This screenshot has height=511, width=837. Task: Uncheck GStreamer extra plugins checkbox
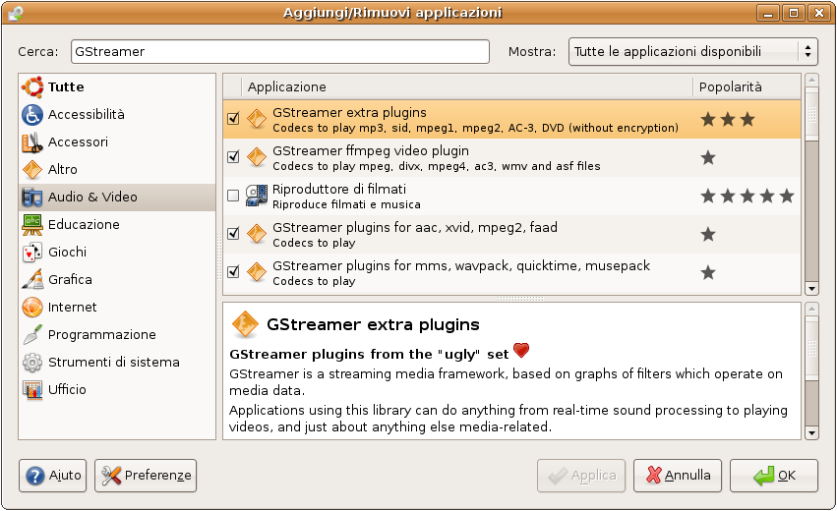tap(233, 119)
